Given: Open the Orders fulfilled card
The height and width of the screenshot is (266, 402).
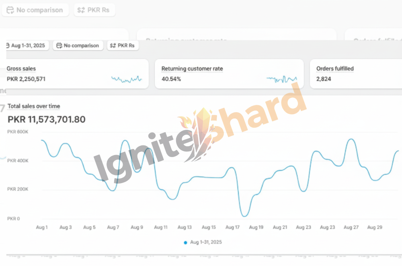Looking at the screenshot, I should pyautogui.click(x=356, y=74).
